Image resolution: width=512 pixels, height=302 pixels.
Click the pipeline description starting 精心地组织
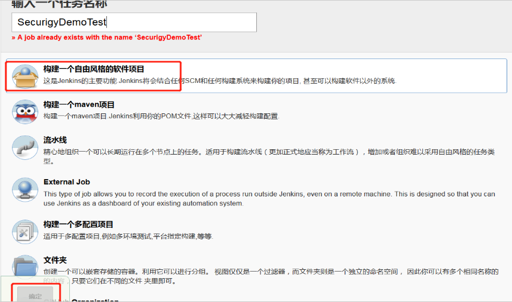tap(269, 156)
